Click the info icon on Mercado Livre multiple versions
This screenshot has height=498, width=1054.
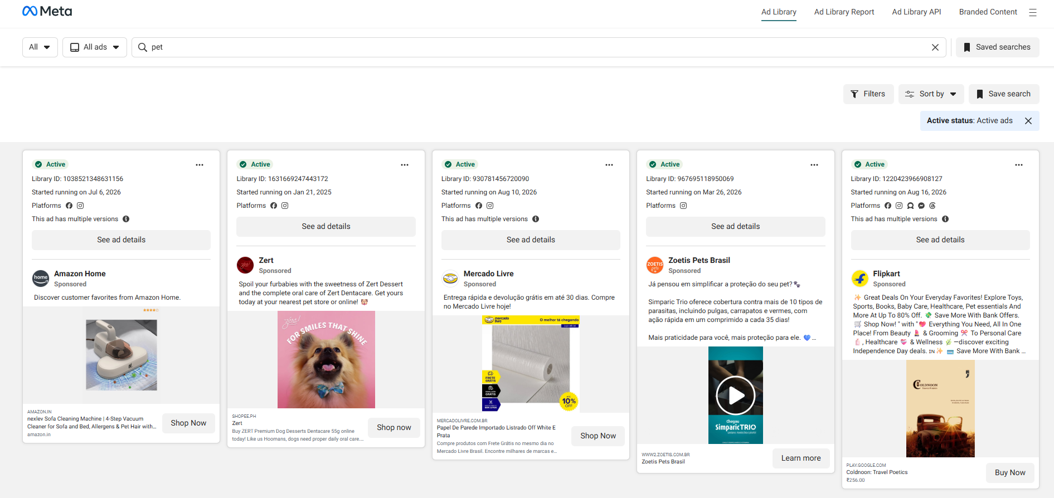(x=536, y=219)
